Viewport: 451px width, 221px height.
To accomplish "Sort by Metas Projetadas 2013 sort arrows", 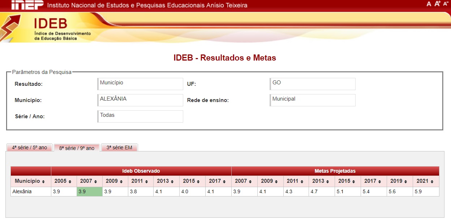I will 327,181.
